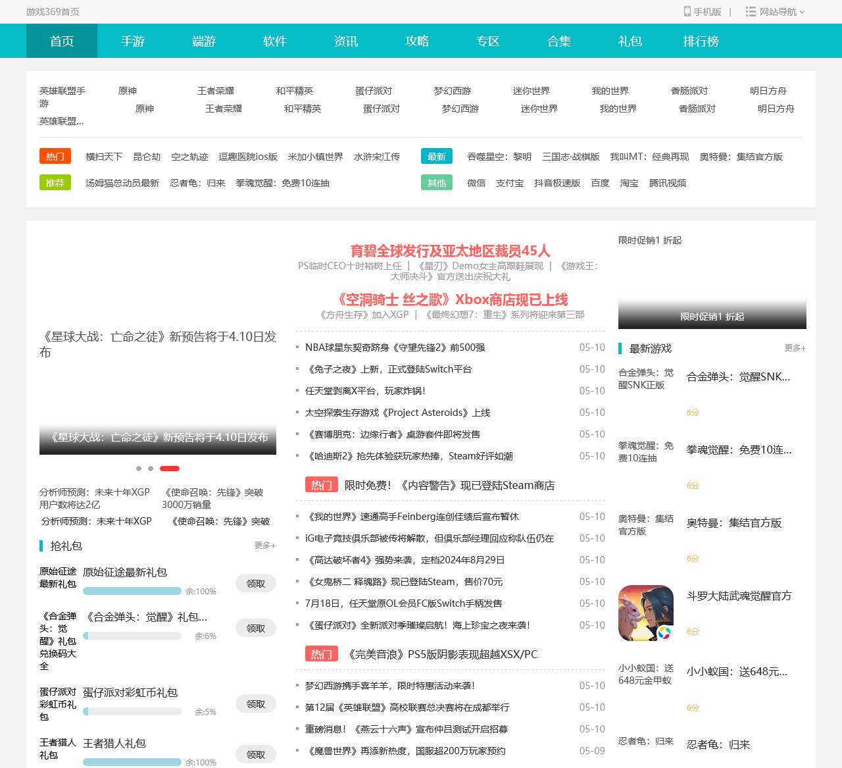Open headline 育碧全球发行及亚太地区裁员45人

pyautogui.click(x=450, y=251)
